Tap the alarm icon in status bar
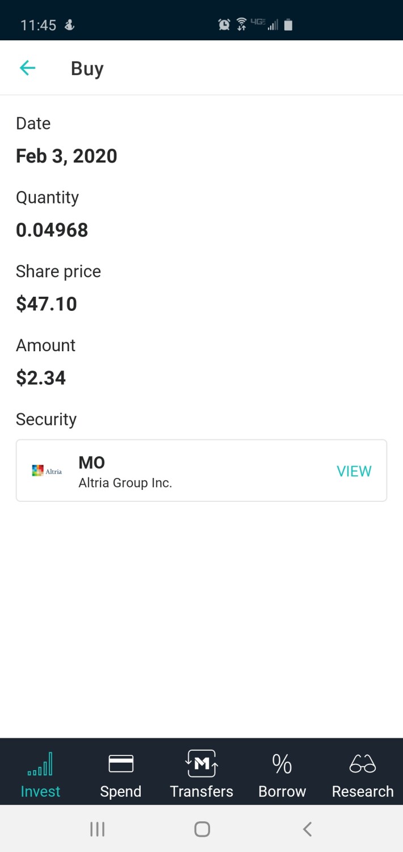The width and height of the screenshot is (403, 852). (x=224, y=24)
